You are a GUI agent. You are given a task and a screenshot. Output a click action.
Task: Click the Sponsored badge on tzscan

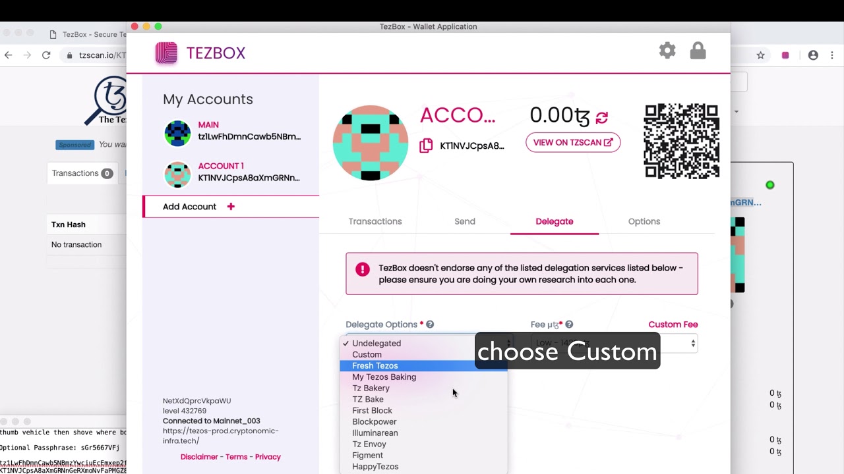pyautogui.click(x=75, y=145)
